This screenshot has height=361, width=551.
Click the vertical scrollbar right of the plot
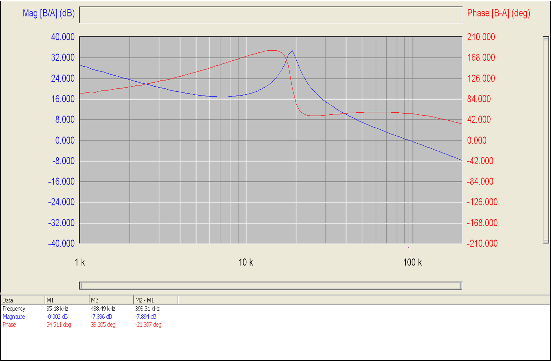(x=546, y=140)
